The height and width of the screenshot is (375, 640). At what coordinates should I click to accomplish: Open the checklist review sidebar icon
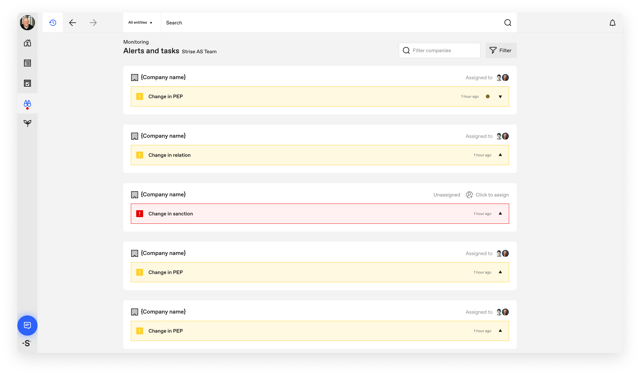(27, 83)
